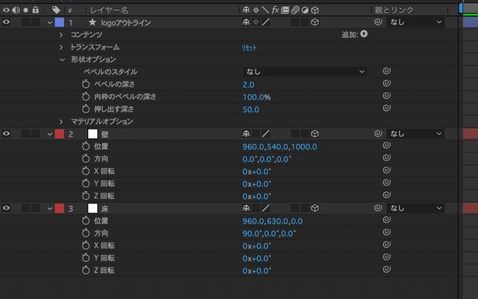Click the lock column header icon

36,10
